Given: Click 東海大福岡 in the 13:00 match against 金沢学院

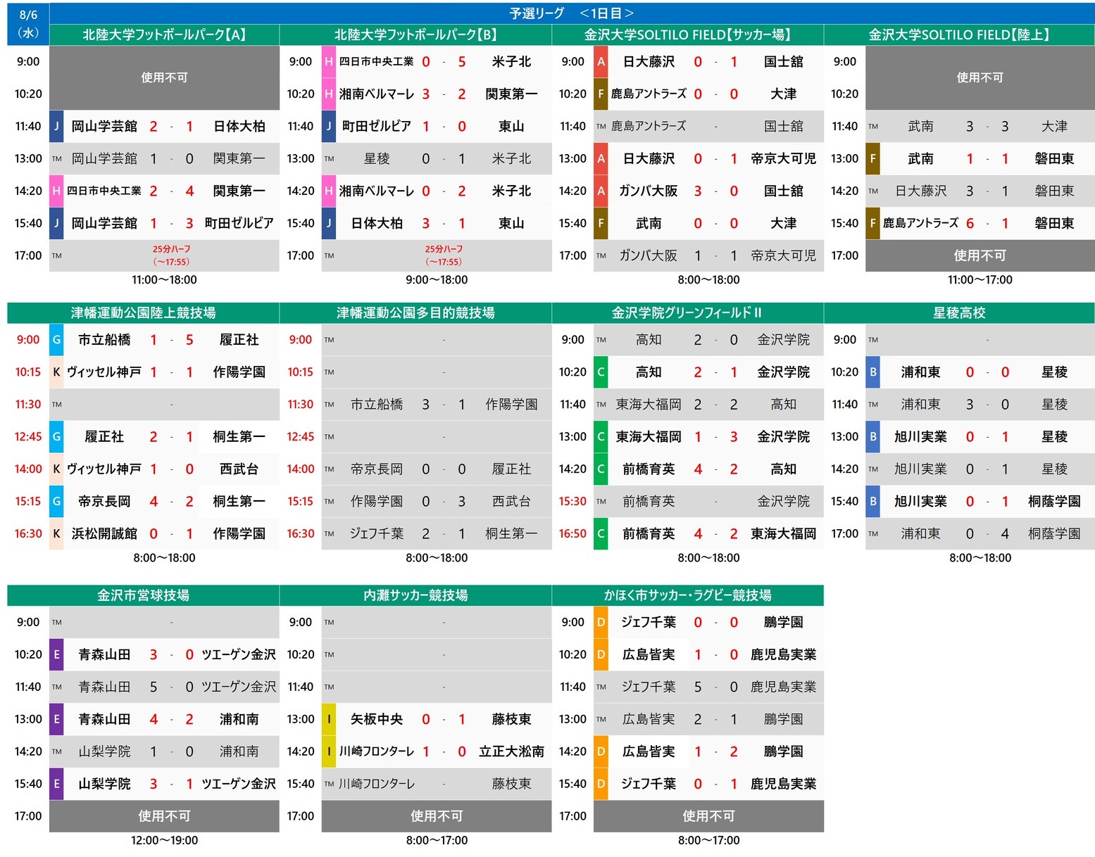Looking at the screenshot, I should [x=649, y=437].
